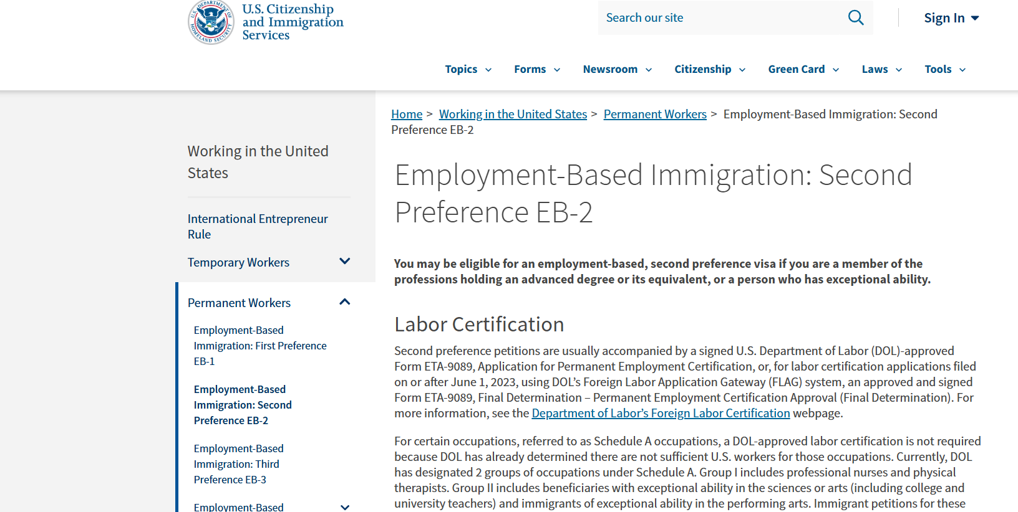Open the Forms menu
This screenshot has height=512, width=1018.
[537, 69]
